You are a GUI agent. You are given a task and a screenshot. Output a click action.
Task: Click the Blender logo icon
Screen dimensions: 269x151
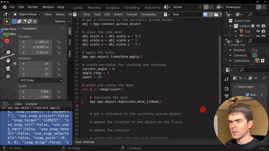5,7
